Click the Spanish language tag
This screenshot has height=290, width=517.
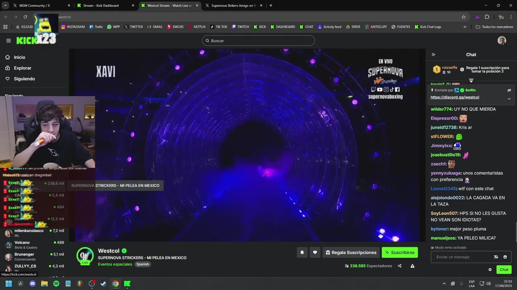pyautogui.click(x=143, y=264)
